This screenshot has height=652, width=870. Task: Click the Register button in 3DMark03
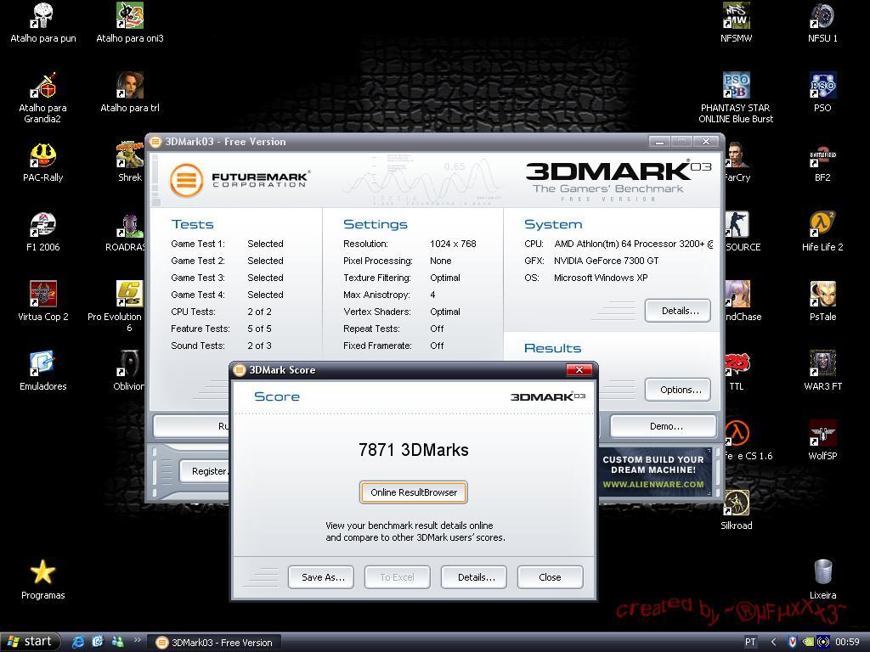click(206, 471)
